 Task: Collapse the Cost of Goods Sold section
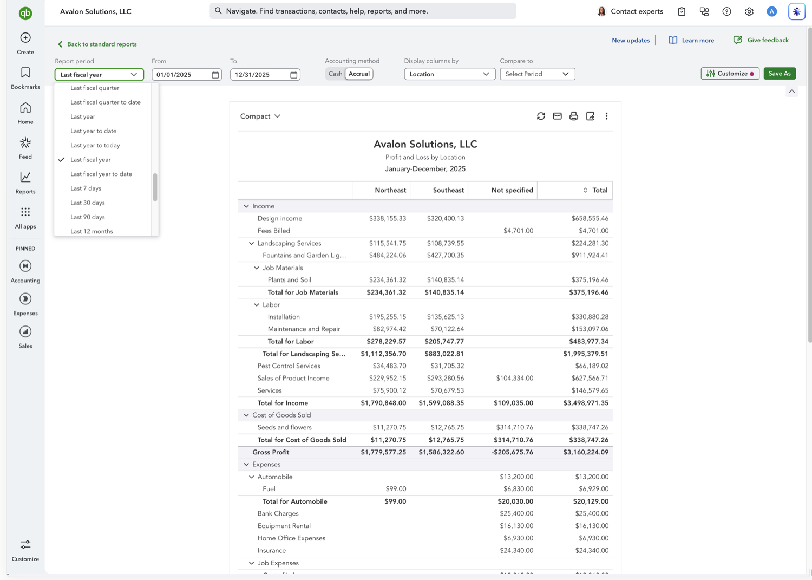[x=246, y=415]
